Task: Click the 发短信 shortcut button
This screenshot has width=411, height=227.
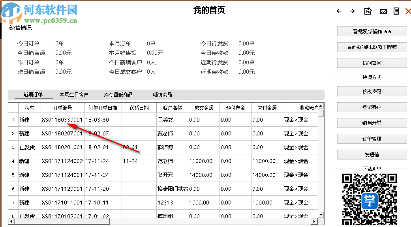Action: pos(372,155)
